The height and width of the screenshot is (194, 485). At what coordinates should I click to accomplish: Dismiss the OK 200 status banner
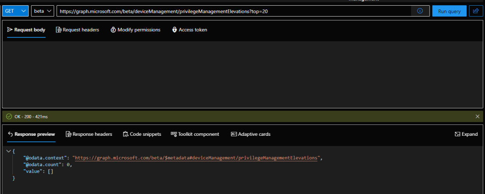coord(477,116)
